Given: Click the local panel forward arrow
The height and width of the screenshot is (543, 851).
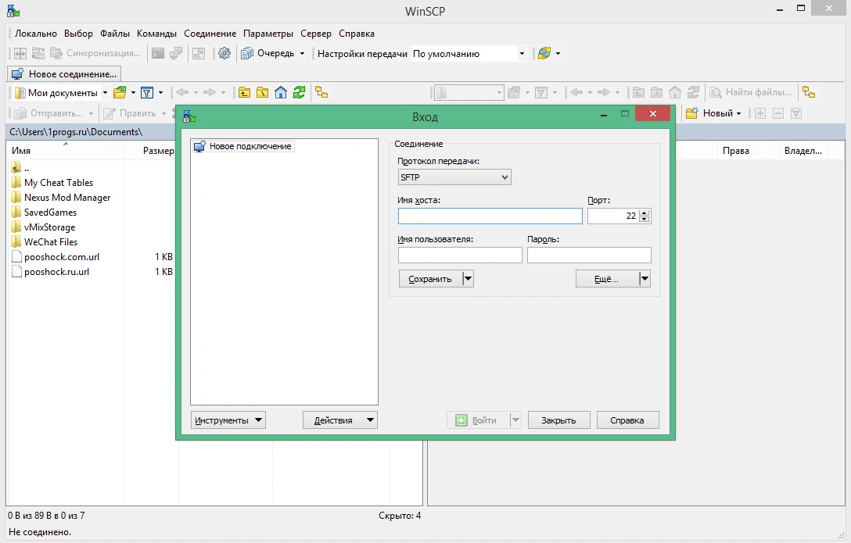Looking at the screenshot, I should tap(210, 93).
